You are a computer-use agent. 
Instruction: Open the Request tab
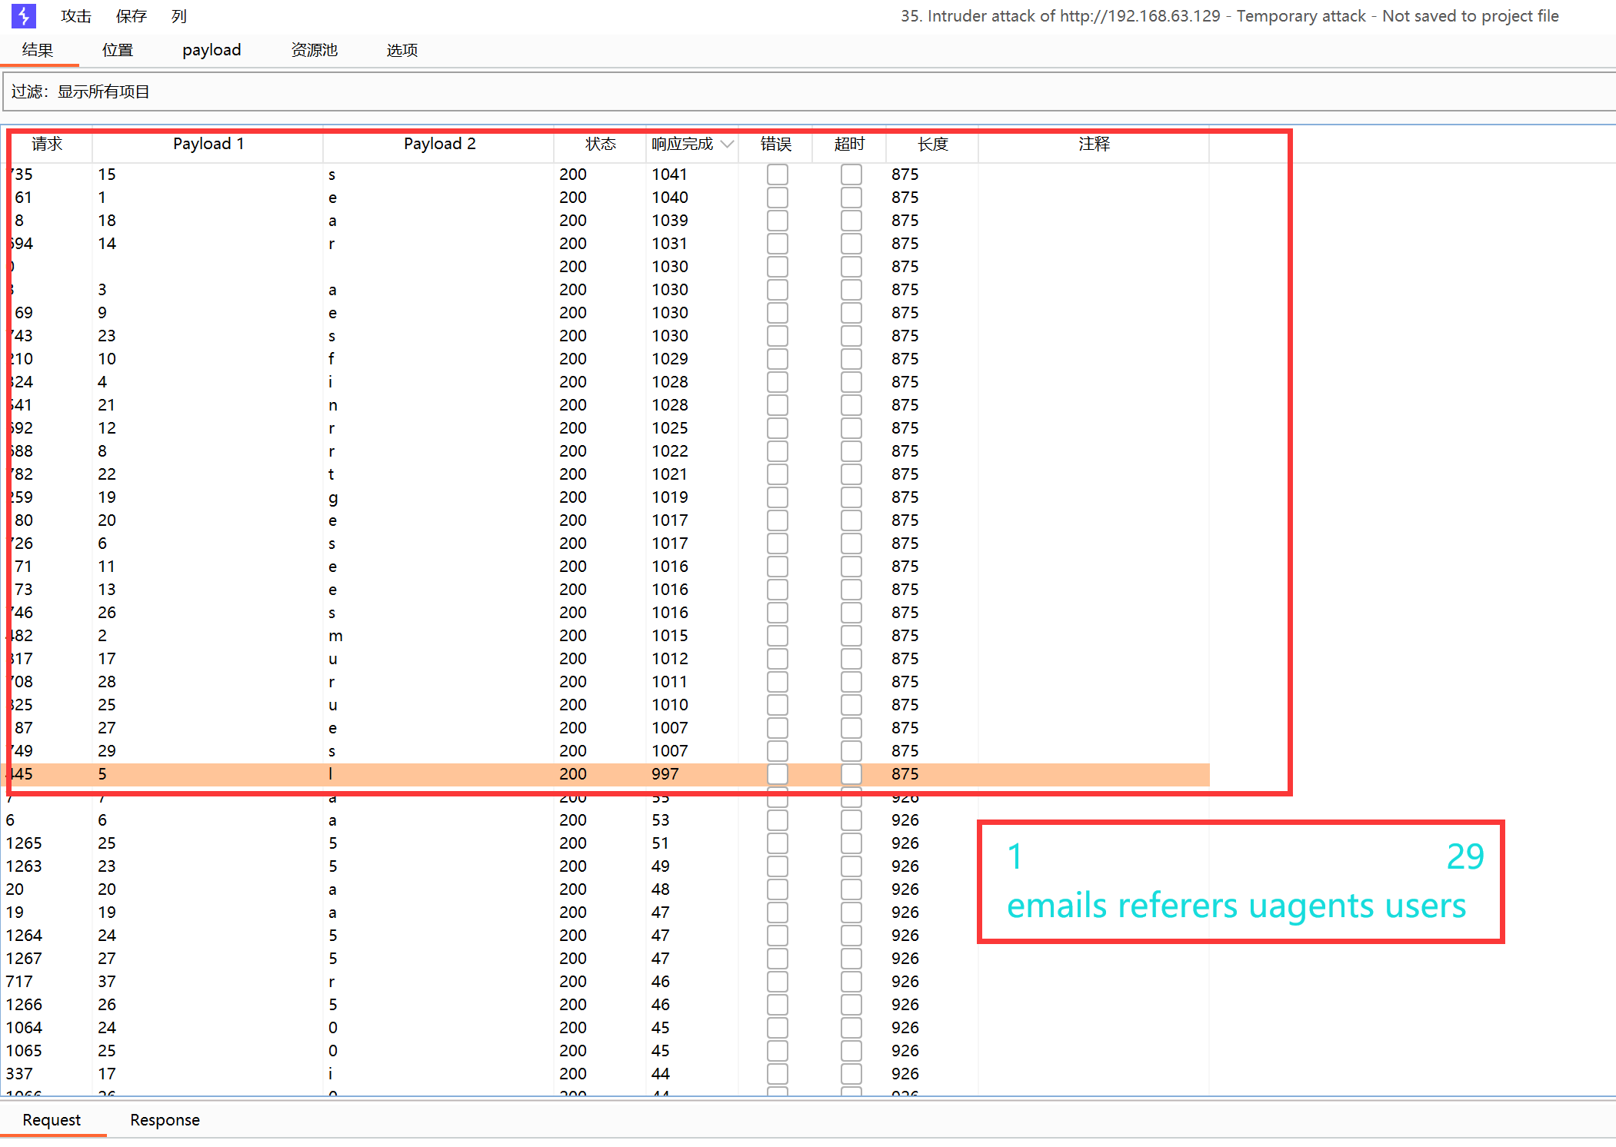52,1120
